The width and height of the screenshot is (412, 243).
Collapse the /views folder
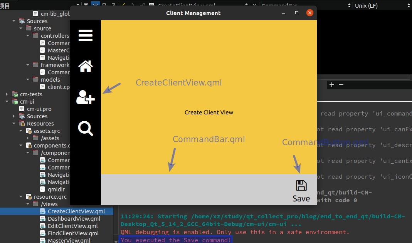point(28,204)
